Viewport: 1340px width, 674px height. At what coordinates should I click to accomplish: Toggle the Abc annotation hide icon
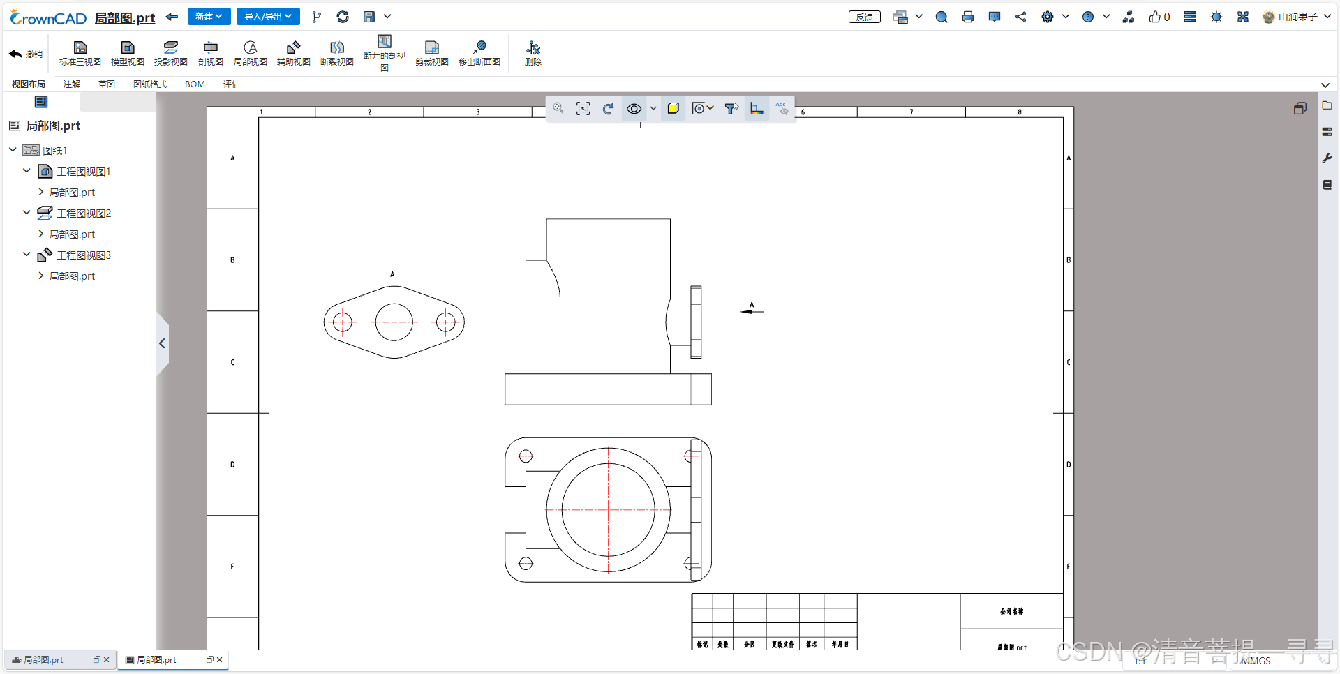pyautogui.click(x=782, y=108)
